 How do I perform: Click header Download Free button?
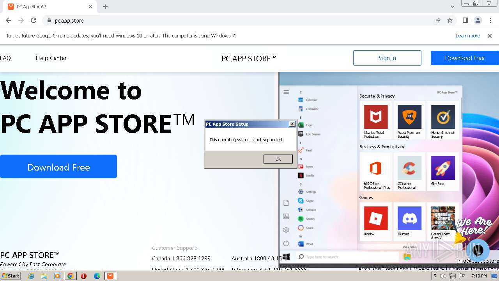click(x=465, y=58)
